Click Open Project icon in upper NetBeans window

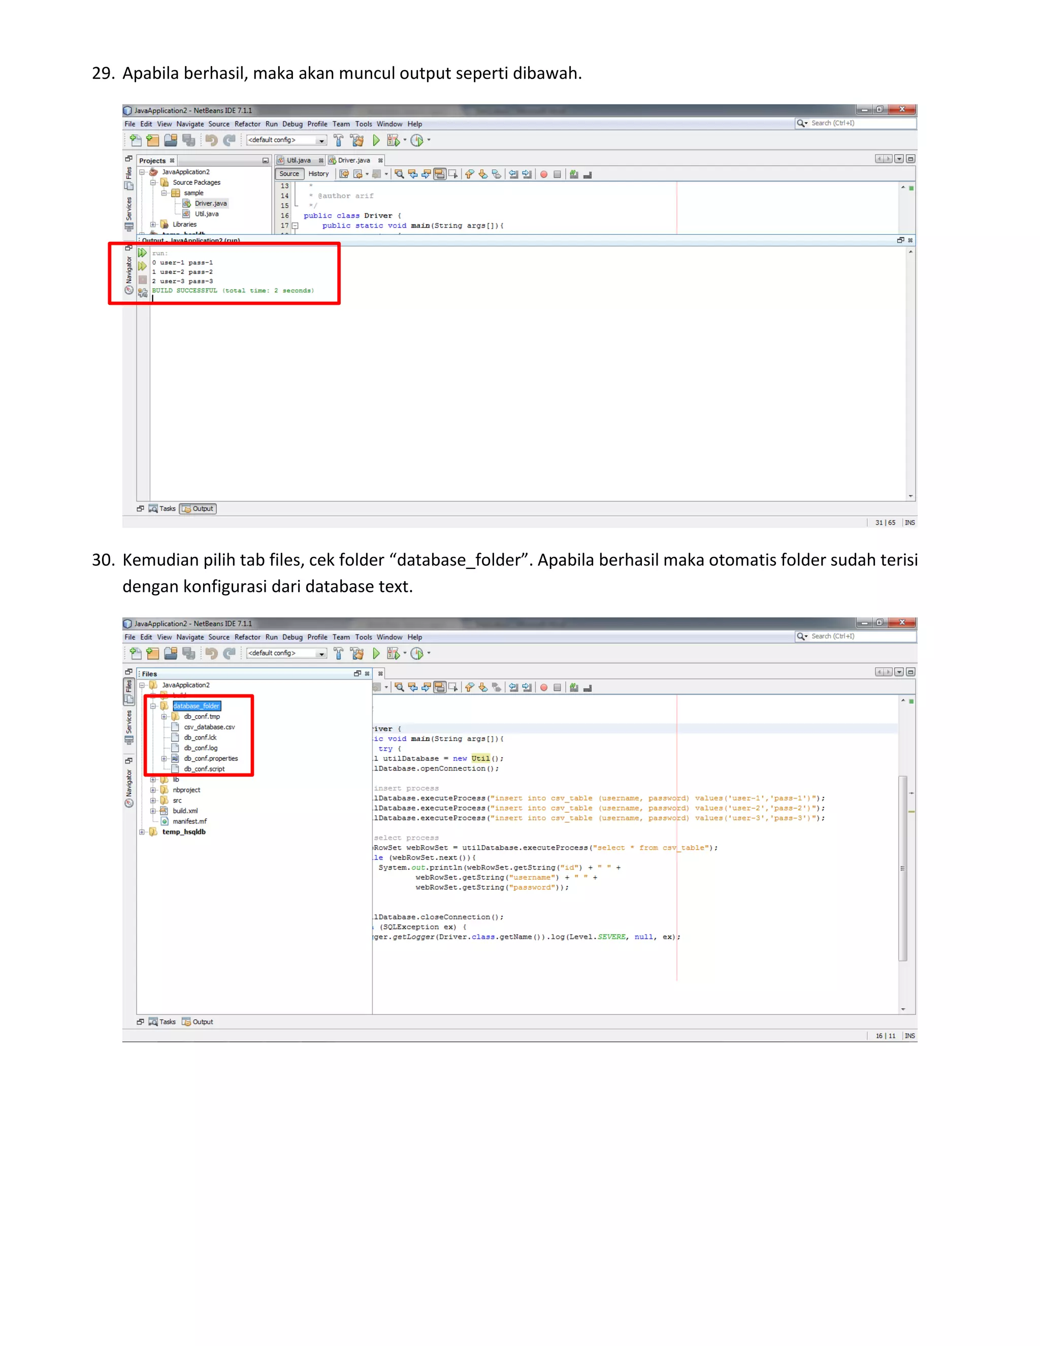[x=171, y=141]
